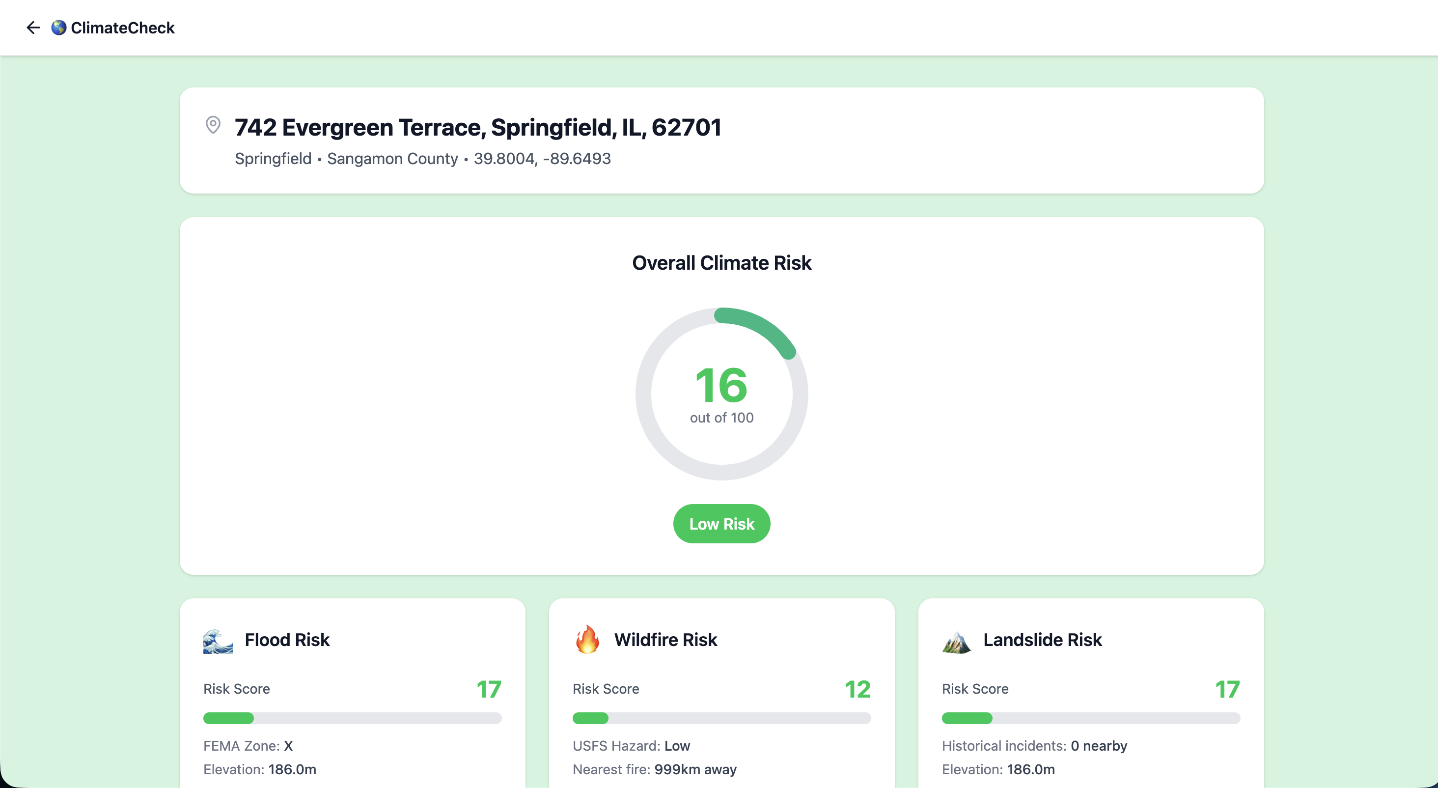The width and height of the screenshot is (1438, 788).
Task: Click the location pin icon
Action: click(213, 125)
